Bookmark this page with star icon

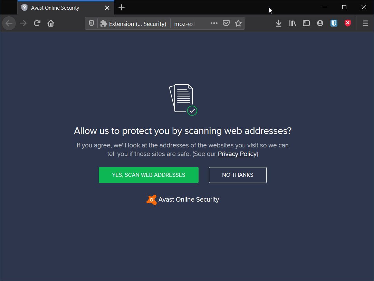238,23
